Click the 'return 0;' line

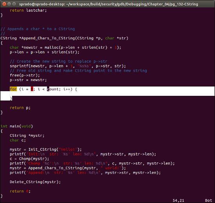coord(20,191)
